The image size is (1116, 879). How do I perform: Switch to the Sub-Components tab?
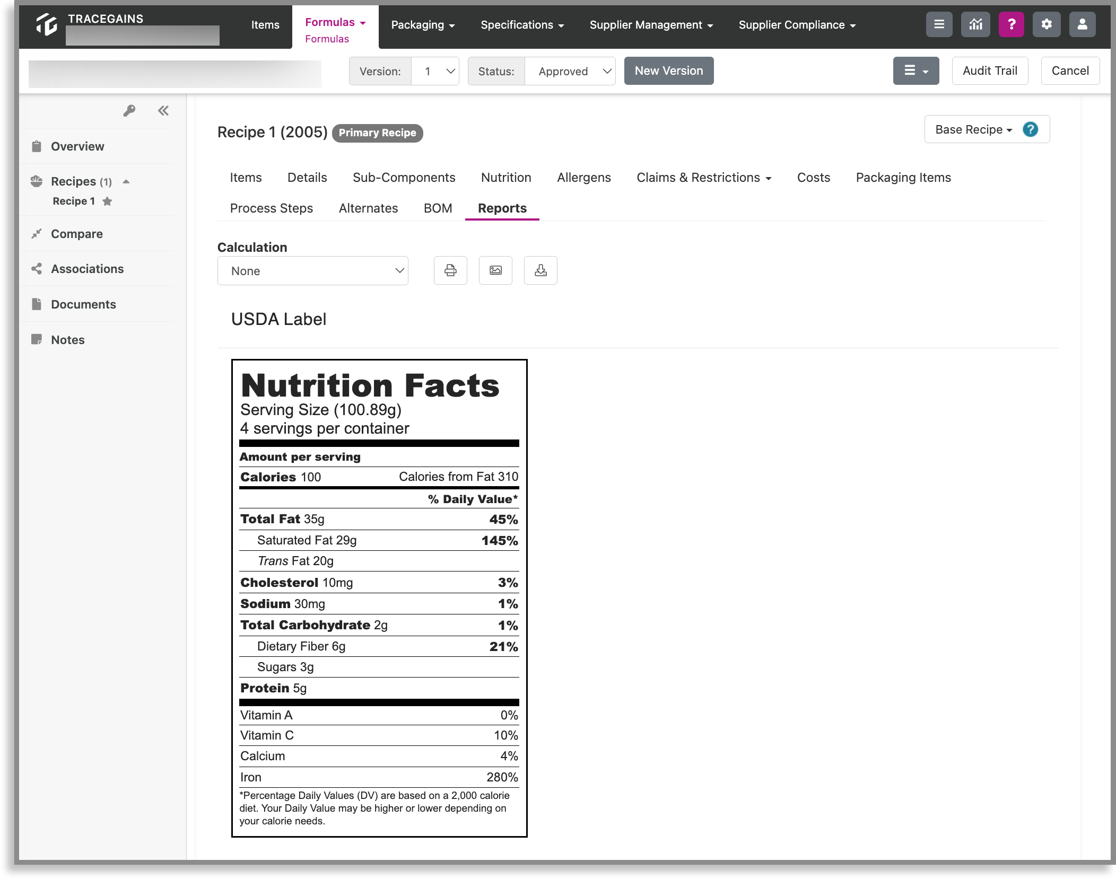point(404,178)
